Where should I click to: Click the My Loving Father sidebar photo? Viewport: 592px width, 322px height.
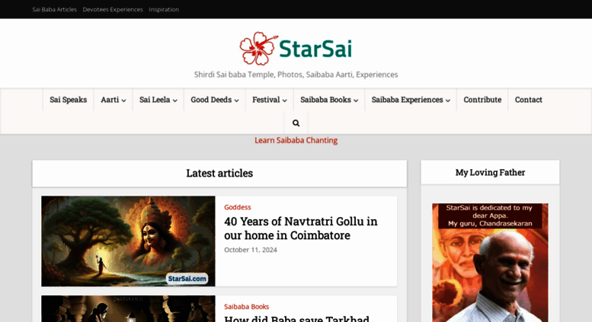coord(490,263)
